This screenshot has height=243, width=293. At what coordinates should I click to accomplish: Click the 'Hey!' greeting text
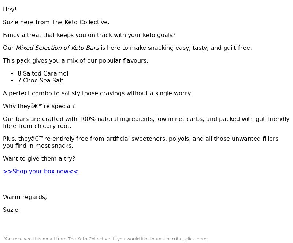10,9
